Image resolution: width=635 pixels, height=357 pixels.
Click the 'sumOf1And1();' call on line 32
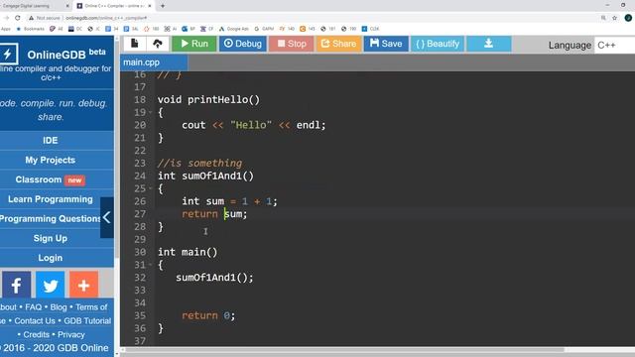(214, 278)
